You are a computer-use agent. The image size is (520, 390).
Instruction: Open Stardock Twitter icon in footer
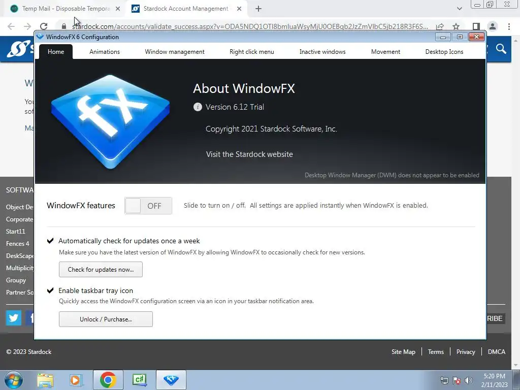point(14,318)
